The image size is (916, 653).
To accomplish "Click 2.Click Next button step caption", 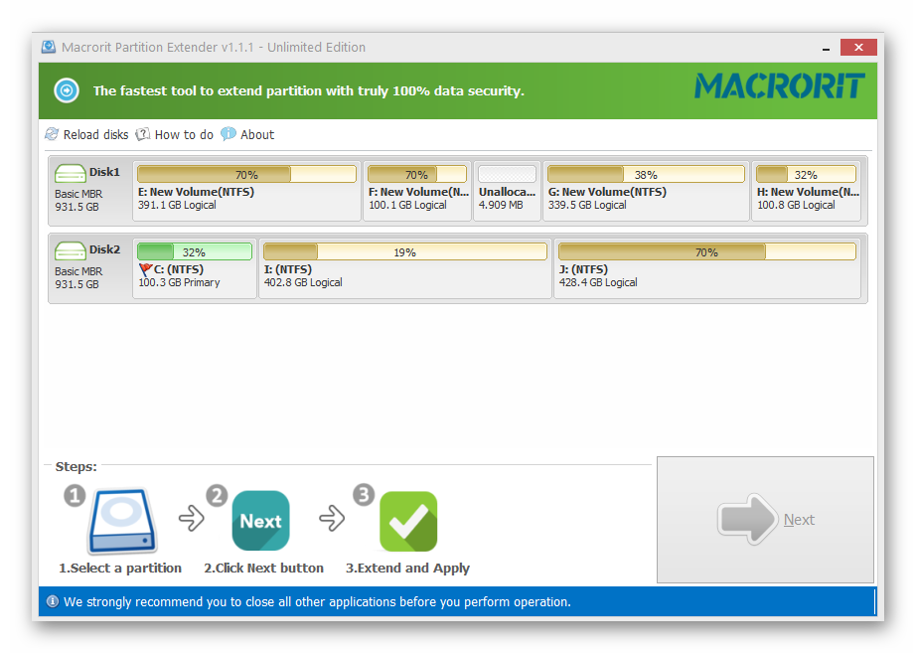I will (263, 569).
